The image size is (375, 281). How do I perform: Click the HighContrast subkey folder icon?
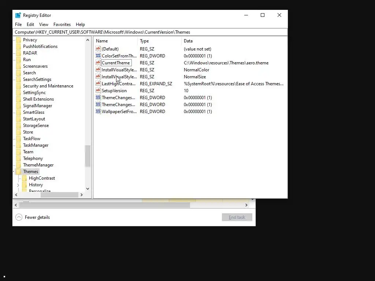pos(24,178)
